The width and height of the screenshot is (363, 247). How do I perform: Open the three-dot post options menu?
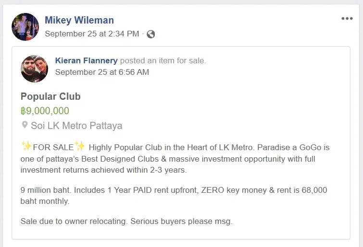(x=347, y=19)
